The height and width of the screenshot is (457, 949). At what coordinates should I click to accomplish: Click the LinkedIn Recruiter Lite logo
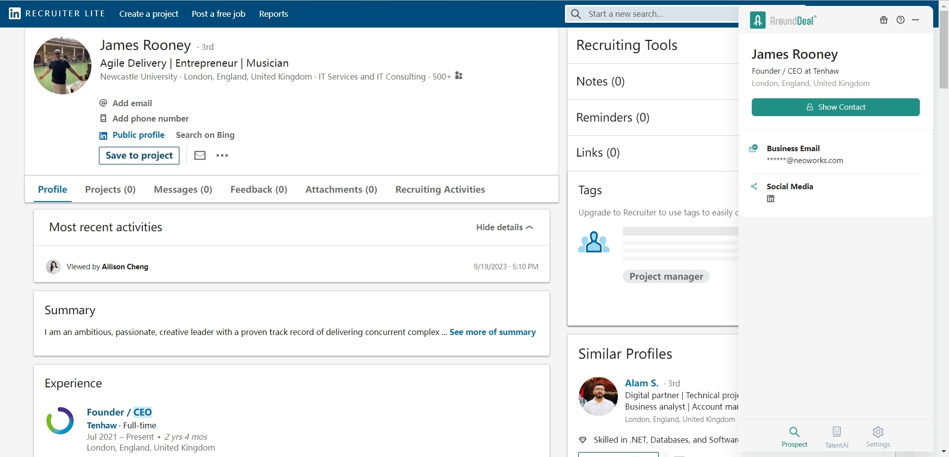57,13
